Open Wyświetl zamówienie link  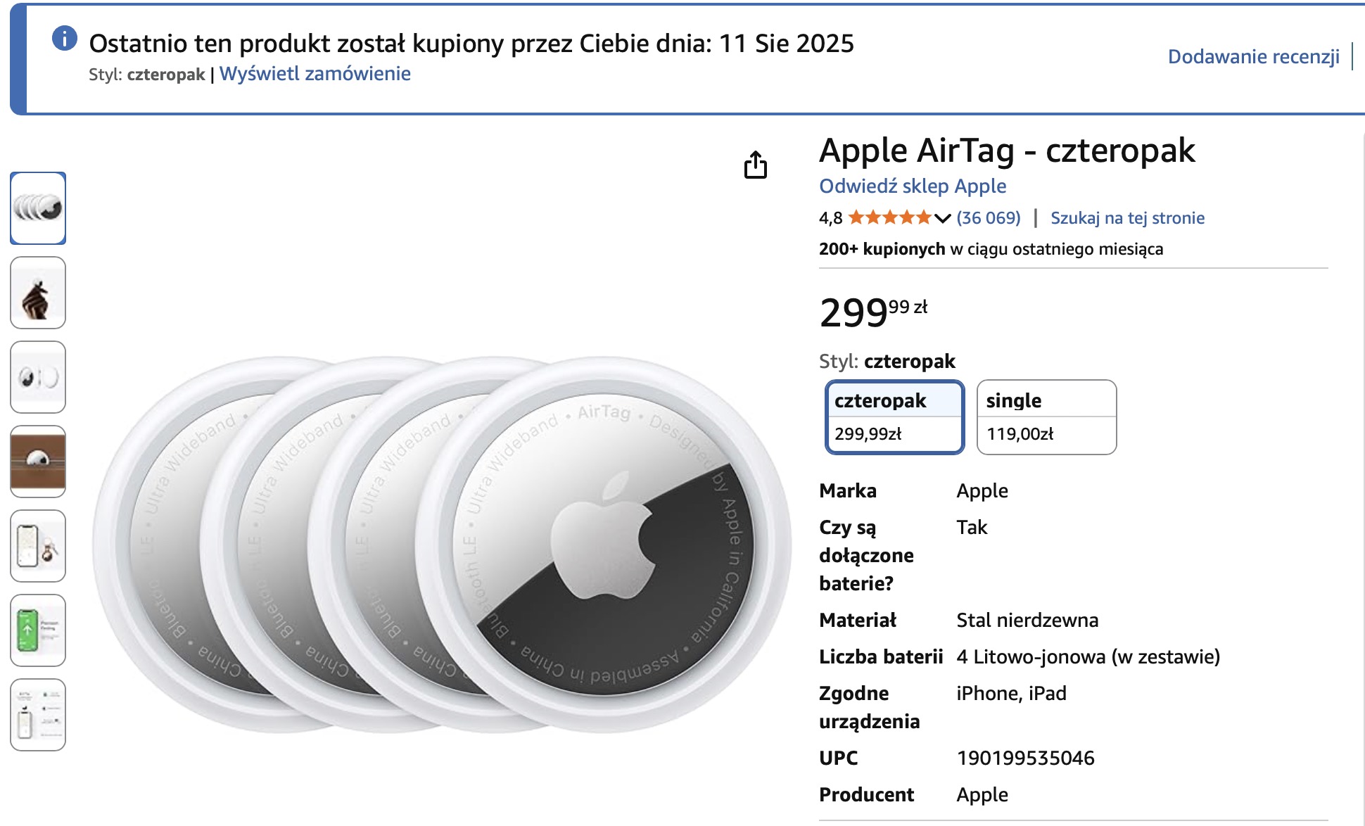point(315,74)
